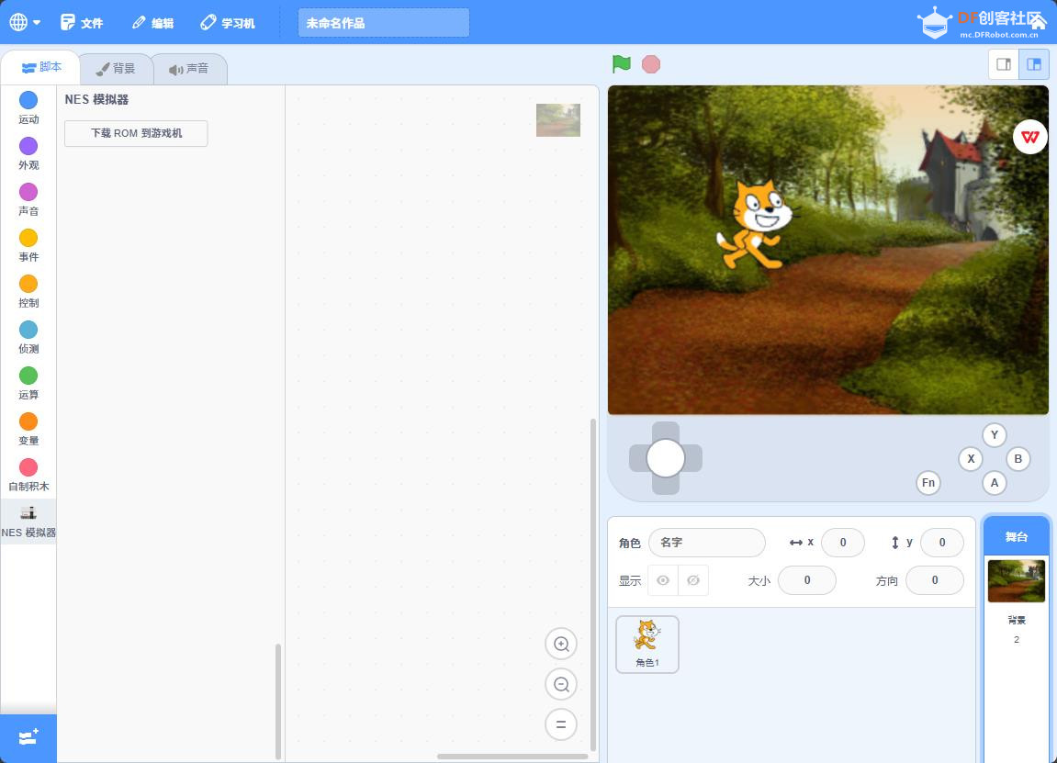Click the DF创客社区 logo
Viewport: 1057px width, 763px height.
click(x=981, y=23)
